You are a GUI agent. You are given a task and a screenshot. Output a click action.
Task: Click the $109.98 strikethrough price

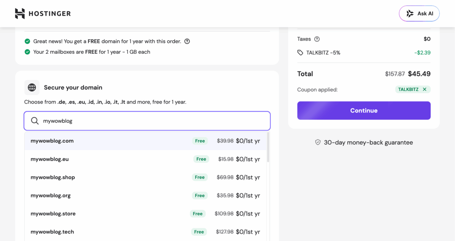pos(224,214)
